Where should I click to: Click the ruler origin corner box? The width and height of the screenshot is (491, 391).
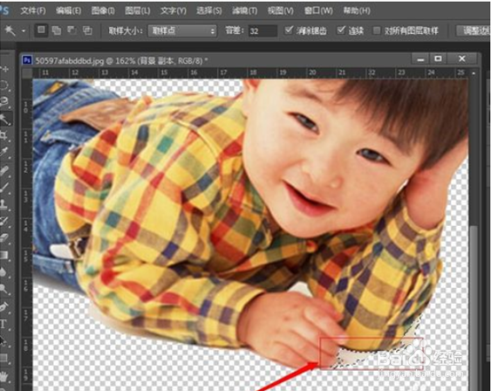point(27,73)
